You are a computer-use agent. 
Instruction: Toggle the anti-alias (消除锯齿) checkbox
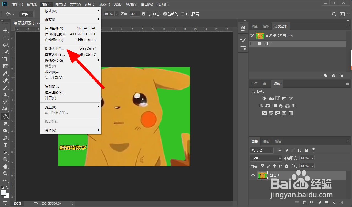pos(143,14)
